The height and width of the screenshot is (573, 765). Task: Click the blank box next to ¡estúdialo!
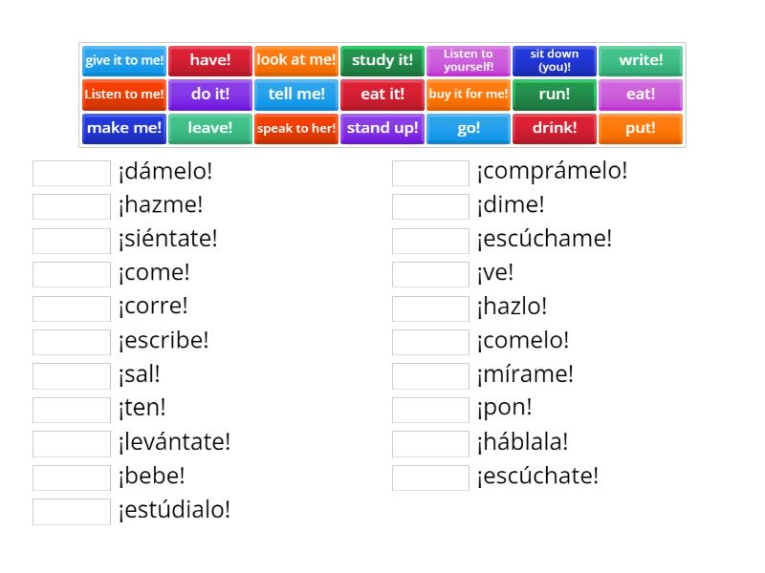pyautogui.click(x=72, y=512)
